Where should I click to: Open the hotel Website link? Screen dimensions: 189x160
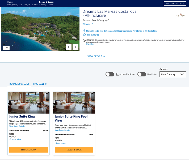point(86,24)
